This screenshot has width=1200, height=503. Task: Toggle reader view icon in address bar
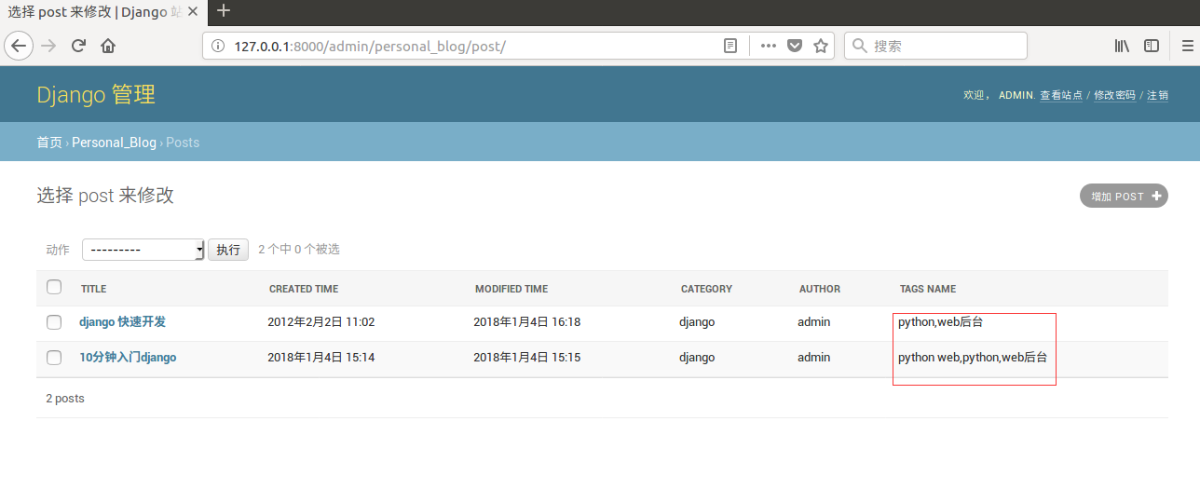coord(731,46)
